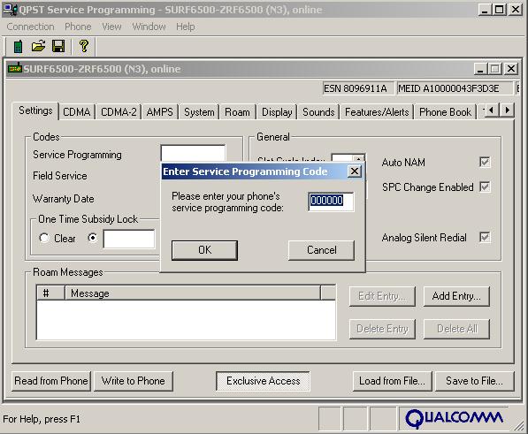Click the # column header

point(50,293)
